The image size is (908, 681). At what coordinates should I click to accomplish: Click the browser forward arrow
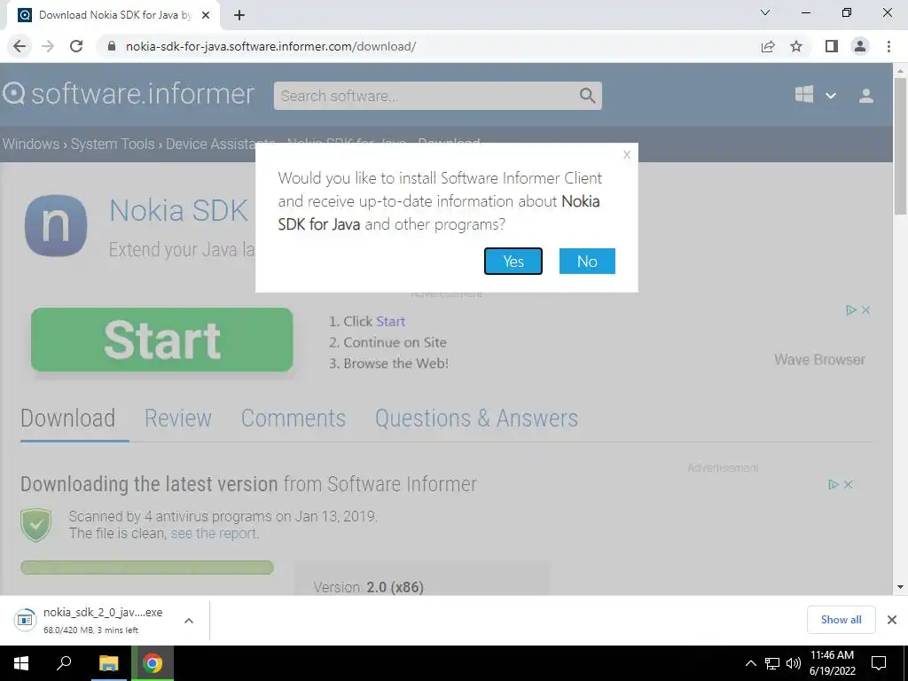(48, 46)
